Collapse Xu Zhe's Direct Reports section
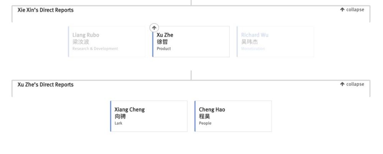Image resolution: width=383 pixels, height=154 pixels. pos(352,84)
